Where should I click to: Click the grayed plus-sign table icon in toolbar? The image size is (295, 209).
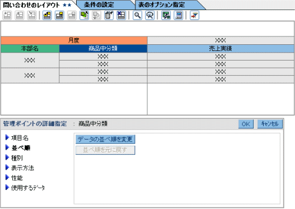(7, 15)
